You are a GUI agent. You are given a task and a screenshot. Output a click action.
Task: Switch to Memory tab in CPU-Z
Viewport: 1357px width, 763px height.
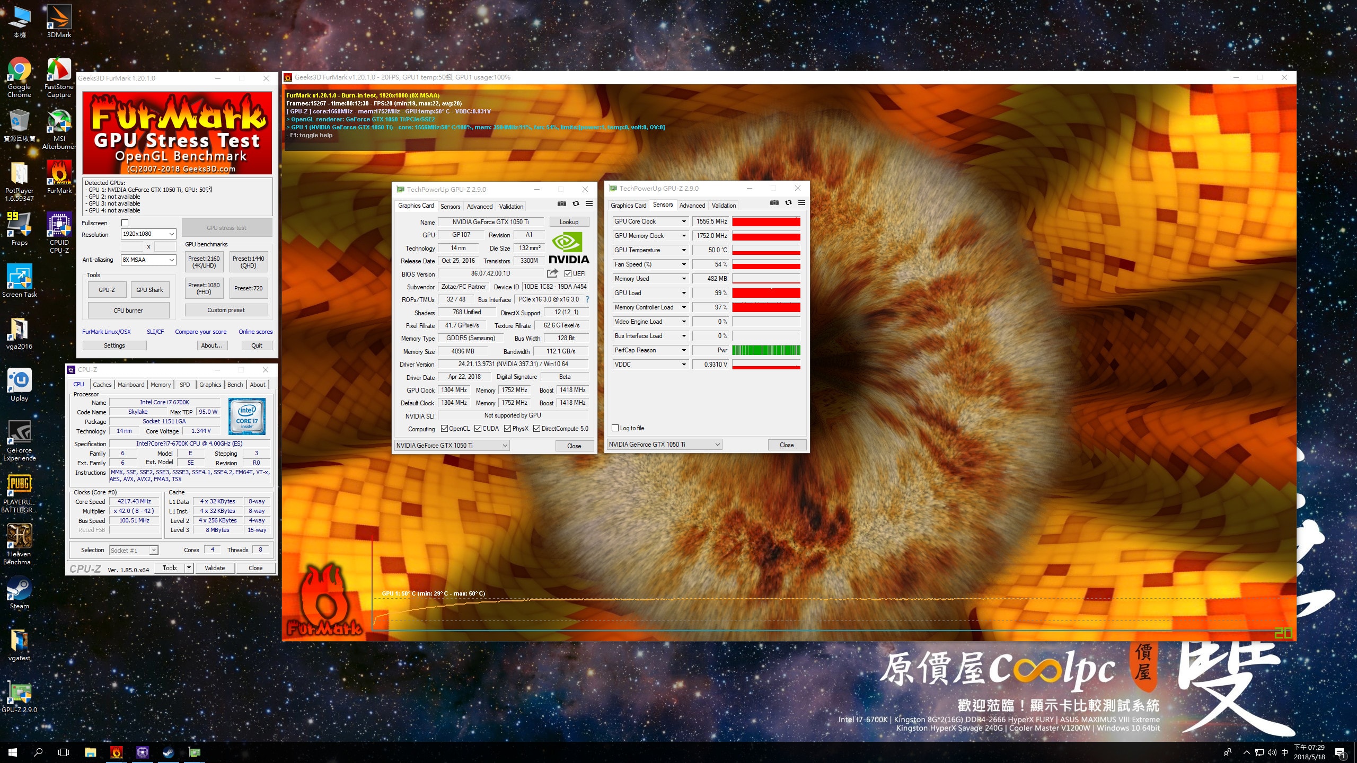point(161,385)
